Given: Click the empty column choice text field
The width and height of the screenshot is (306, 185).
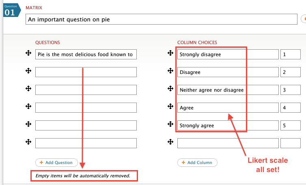Looking at the screenshot, I should (x=228, y=143).
